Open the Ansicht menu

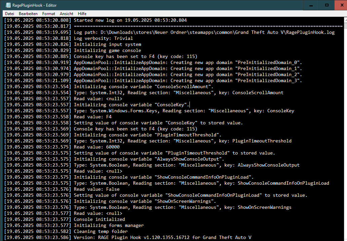coord(67,14)
